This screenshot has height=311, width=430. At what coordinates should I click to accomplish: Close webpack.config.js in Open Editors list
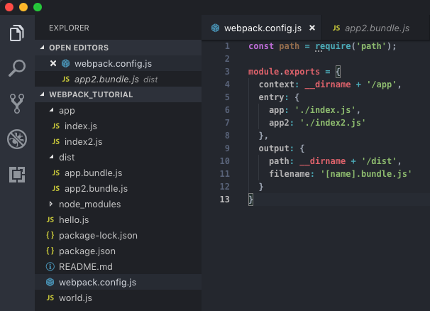[x=53, y=64]
